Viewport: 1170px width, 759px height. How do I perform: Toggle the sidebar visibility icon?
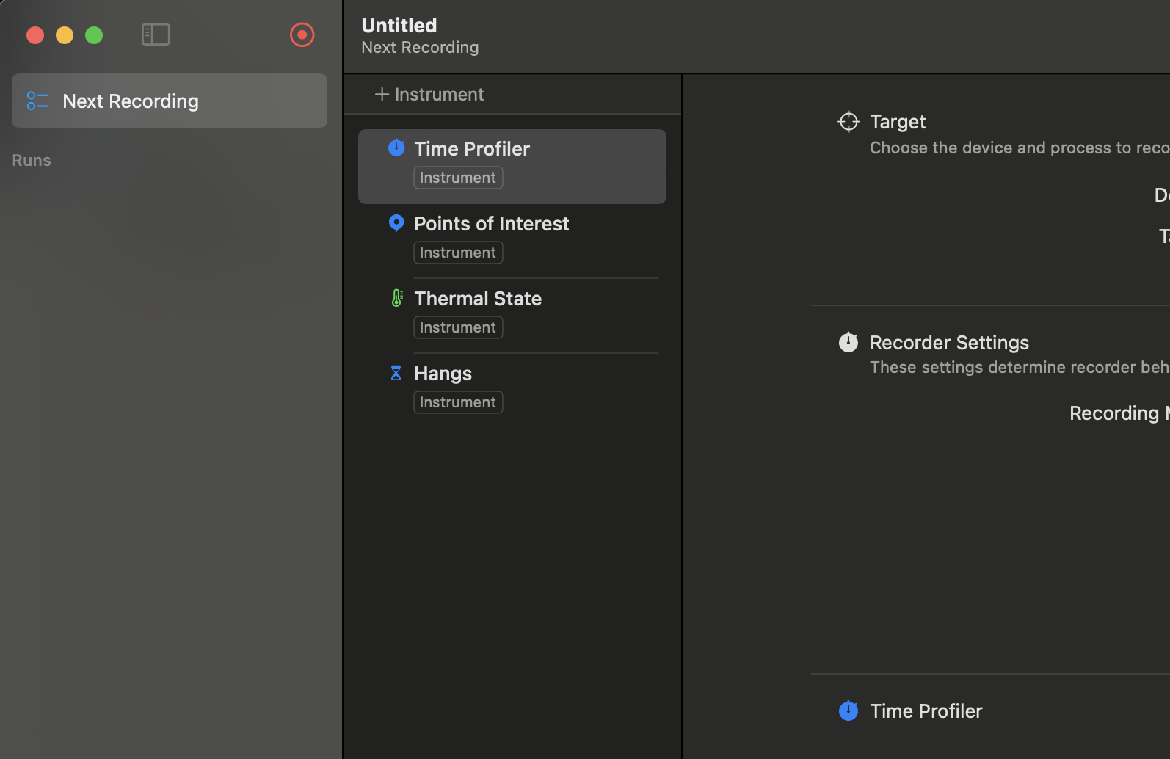(x=156, y=34)
